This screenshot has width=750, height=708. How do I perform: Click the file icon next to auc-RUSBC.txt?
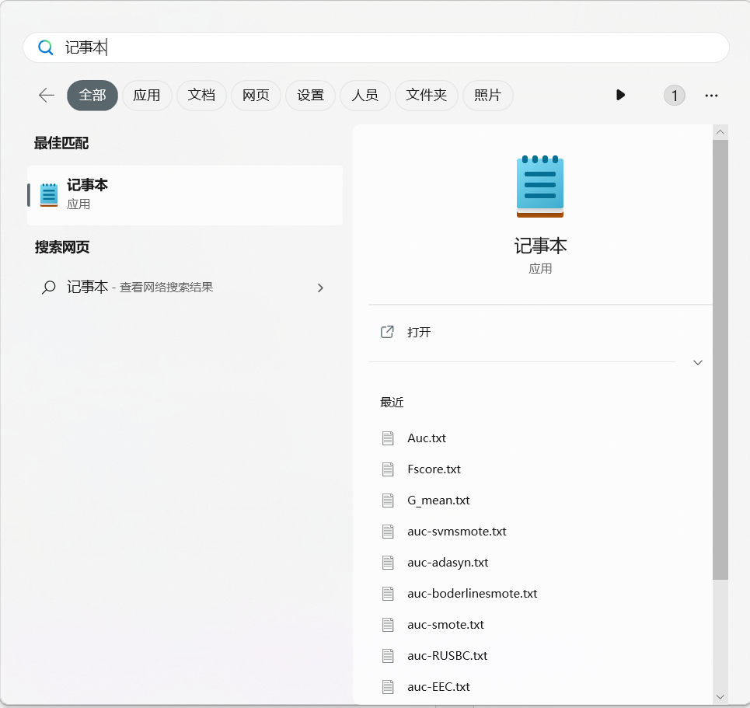pyautogui.click(x=388, y=656)
